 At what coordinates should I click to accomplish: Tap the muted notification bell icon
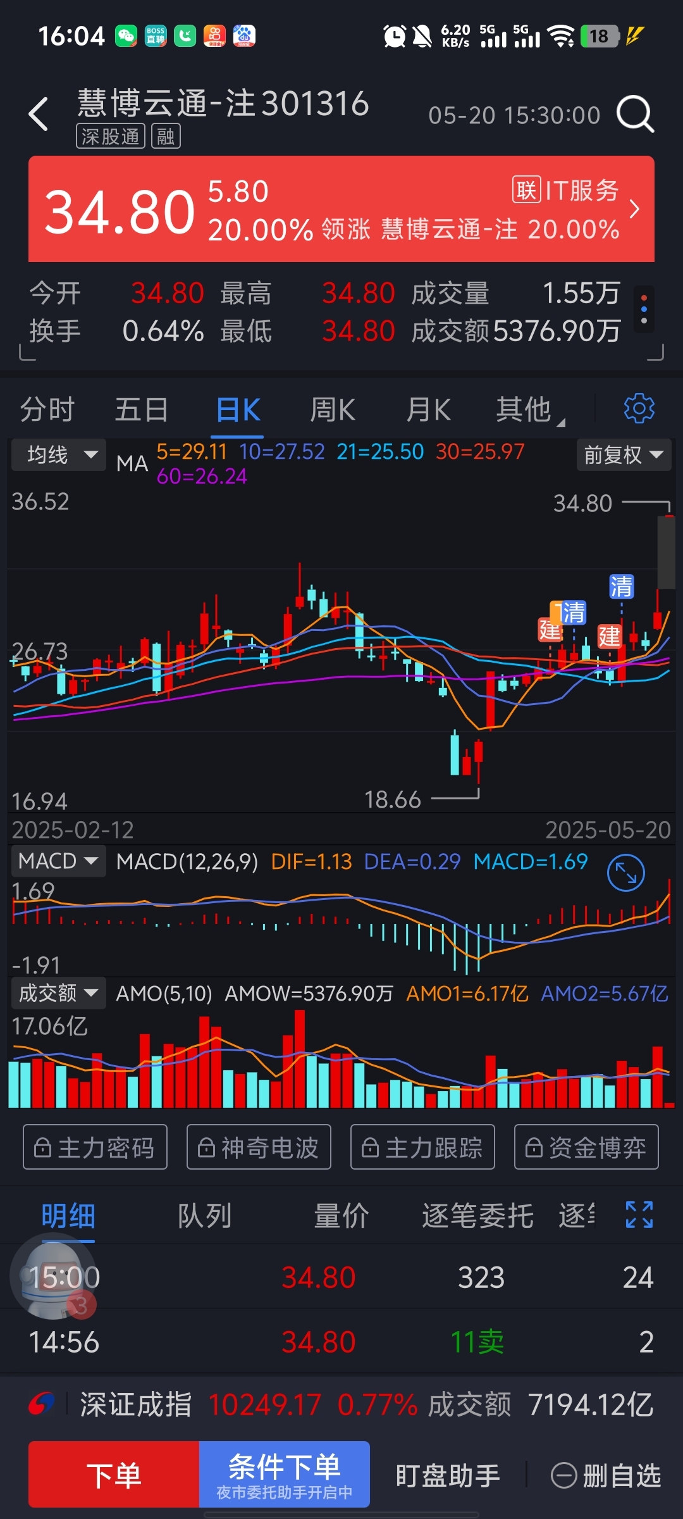pyautogui.click(x=422, y=36)
